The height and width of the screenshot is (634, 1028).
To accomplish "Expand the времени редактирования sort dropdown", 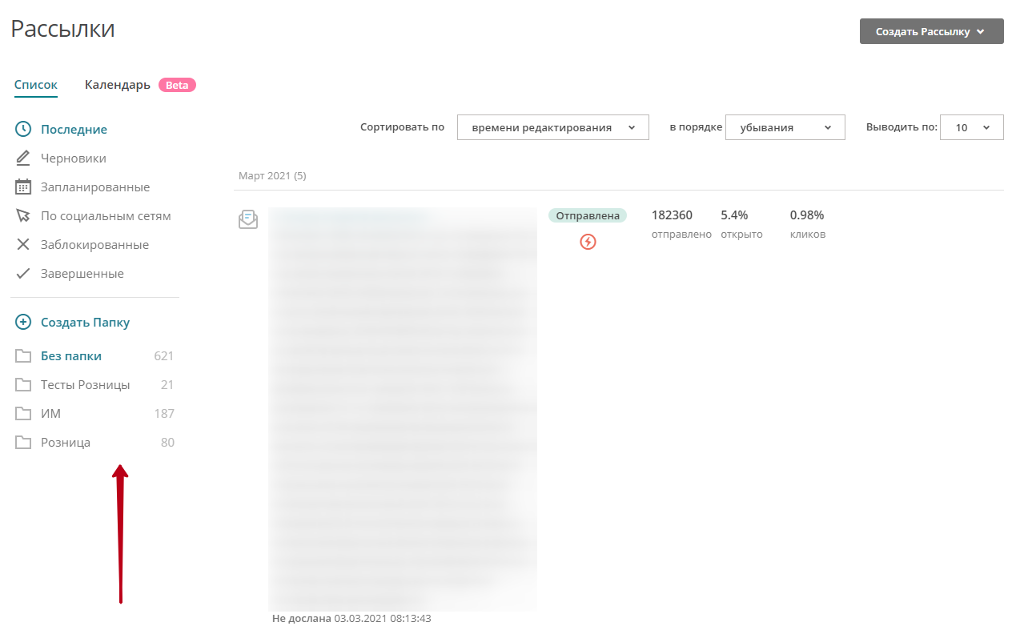I will (552, 127).
